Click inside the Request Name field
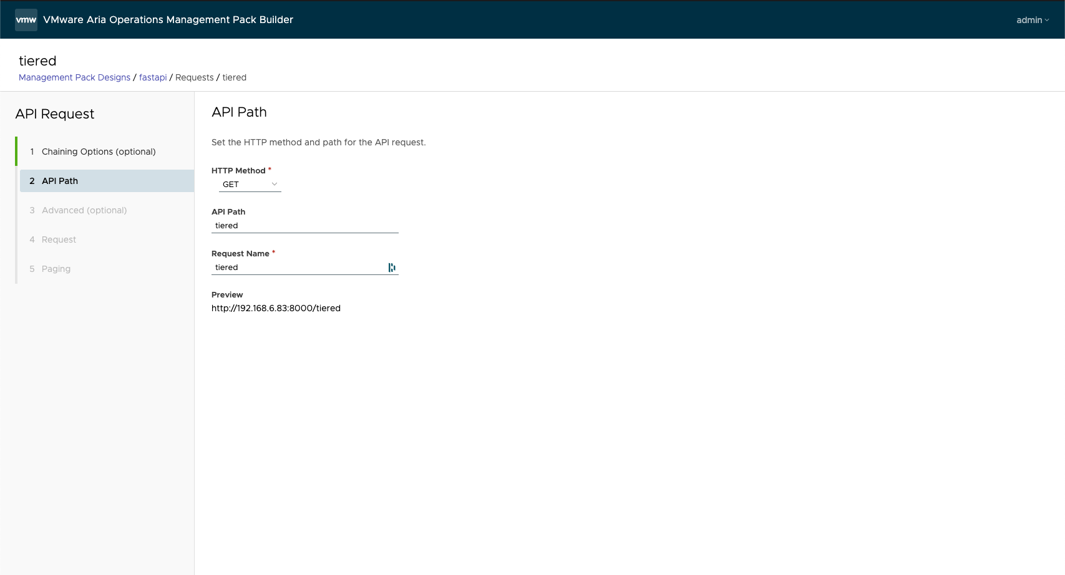 (298, 268)
